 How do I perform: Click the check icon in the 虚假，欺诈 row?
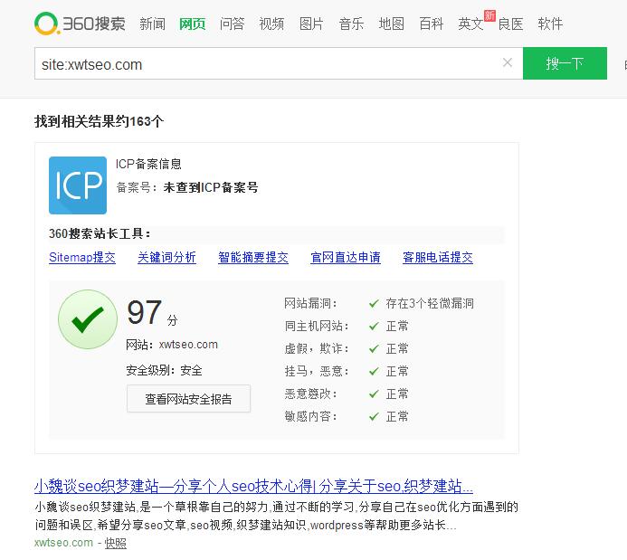374,349
